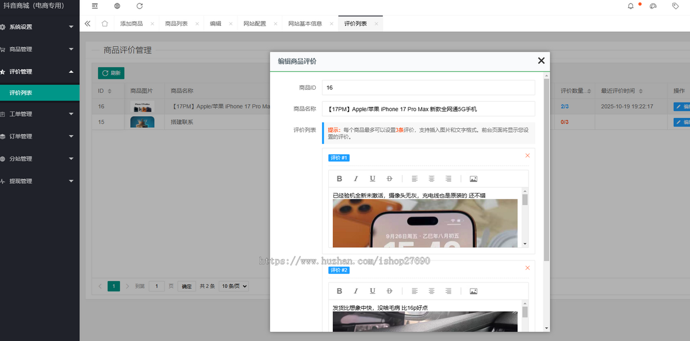Apply underline in 评价 #1 editor
Screen dimensions: 690x341
tap(373, 179)
